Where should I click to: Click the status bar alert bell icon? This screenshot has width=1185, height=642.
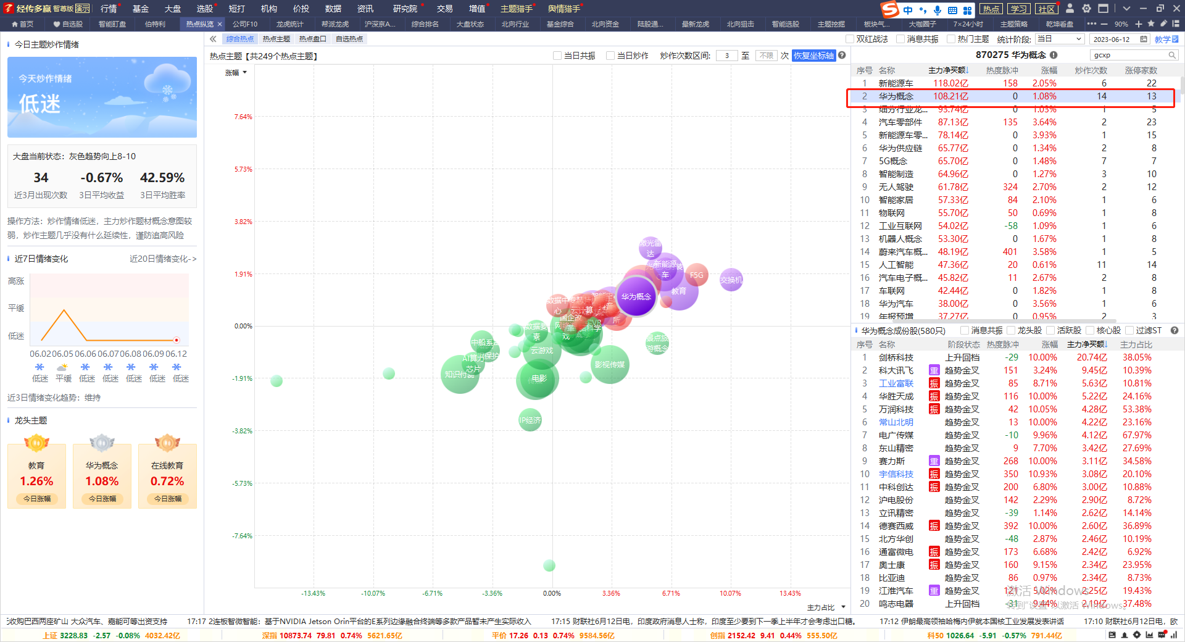coord(1125,635)
